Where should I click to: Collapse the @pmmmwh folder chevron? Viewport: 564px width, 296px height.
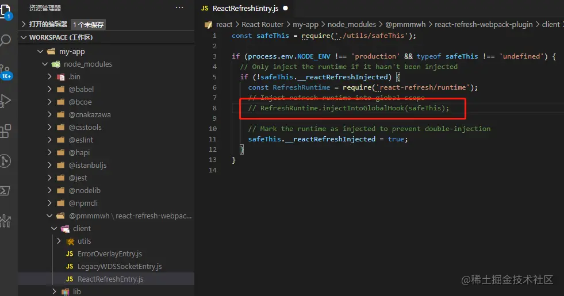(49, 216)
